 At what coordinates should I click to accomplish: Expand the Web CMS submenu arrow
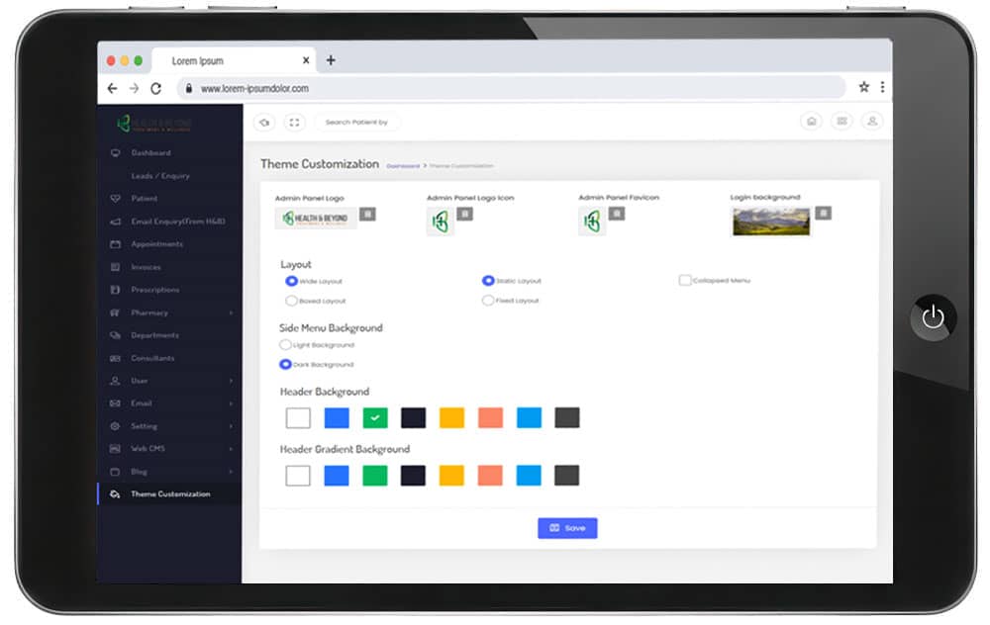coord(231,449)
